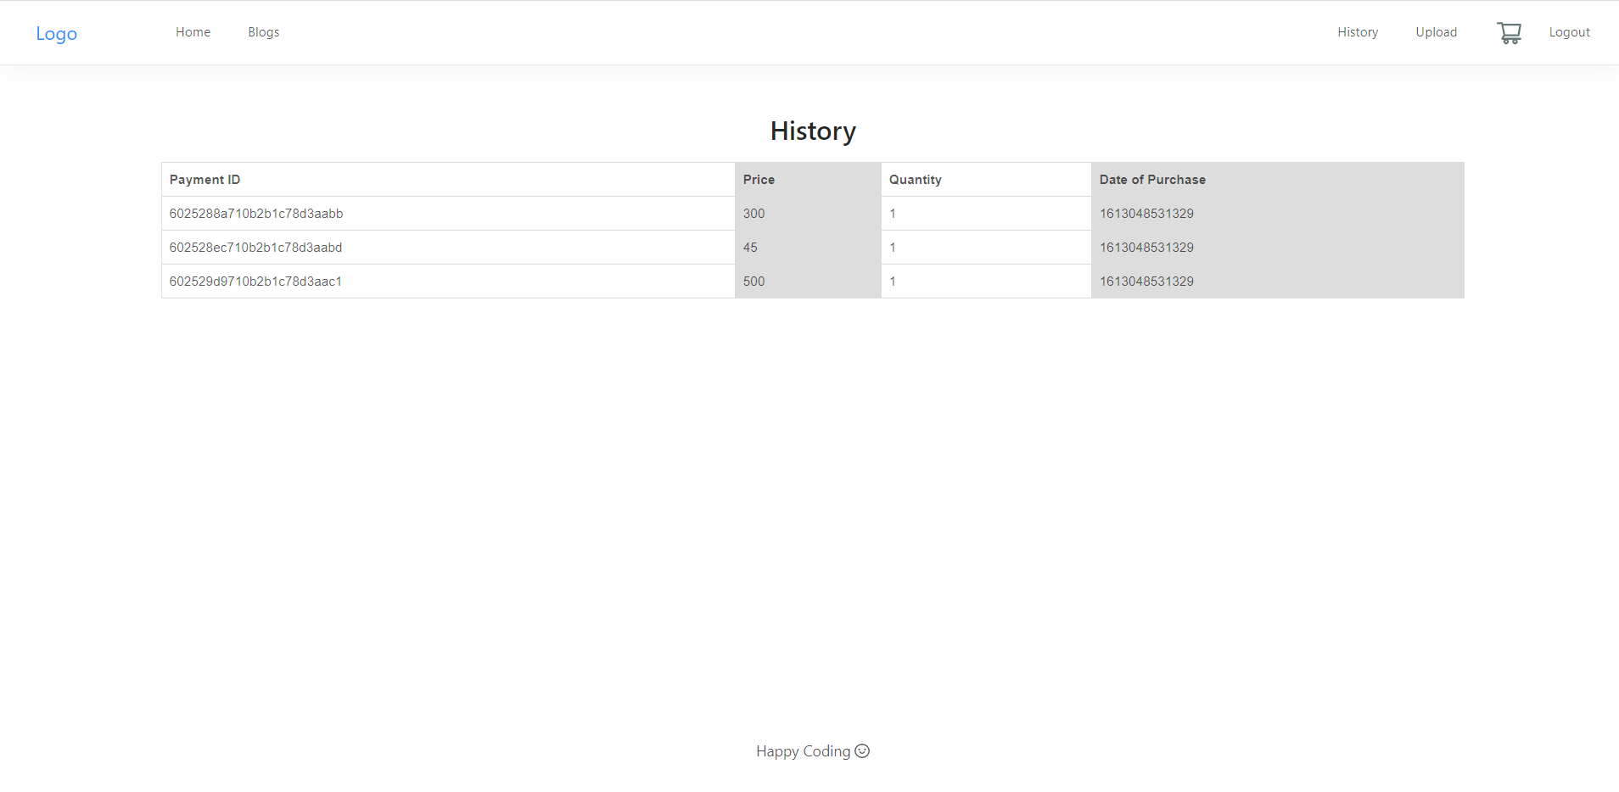
Task: Click the History page title
Action: (x=812, y=131)
